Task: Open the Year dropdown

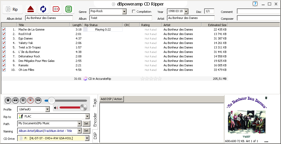Action: (186, 12)
